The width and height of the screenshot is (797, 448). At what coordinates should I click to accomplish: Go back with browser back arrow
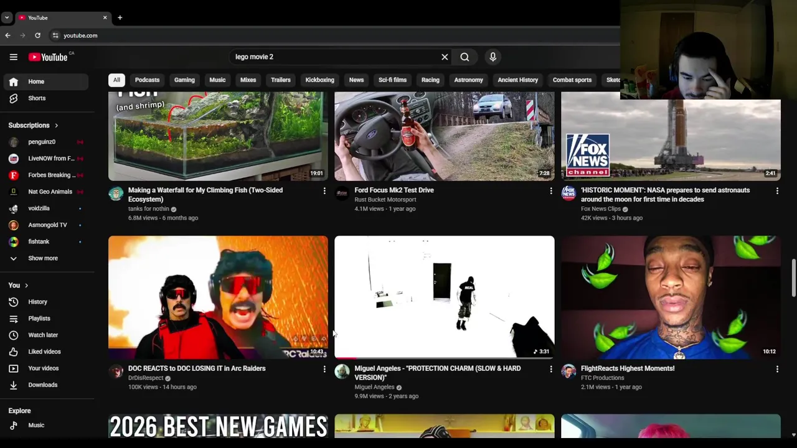point(7,35)
